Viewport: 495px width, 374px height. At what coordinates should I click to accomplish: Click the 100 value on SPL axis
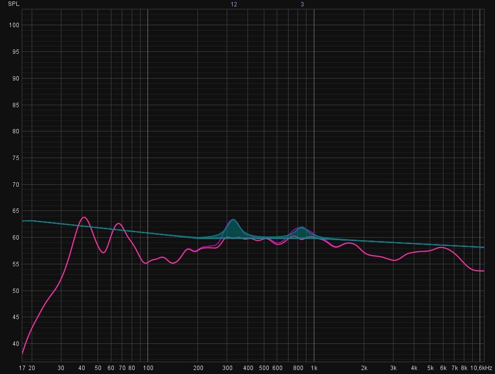tap(14, 25)
